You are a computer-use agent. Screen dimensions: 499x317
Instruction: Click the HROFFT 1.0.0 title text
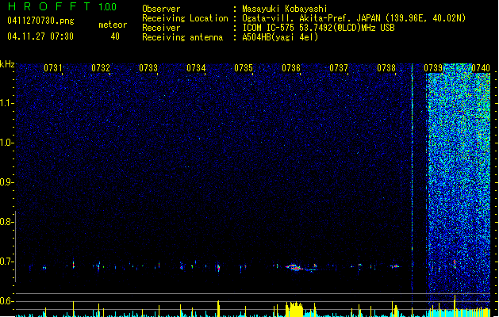(x=63, y=6)
